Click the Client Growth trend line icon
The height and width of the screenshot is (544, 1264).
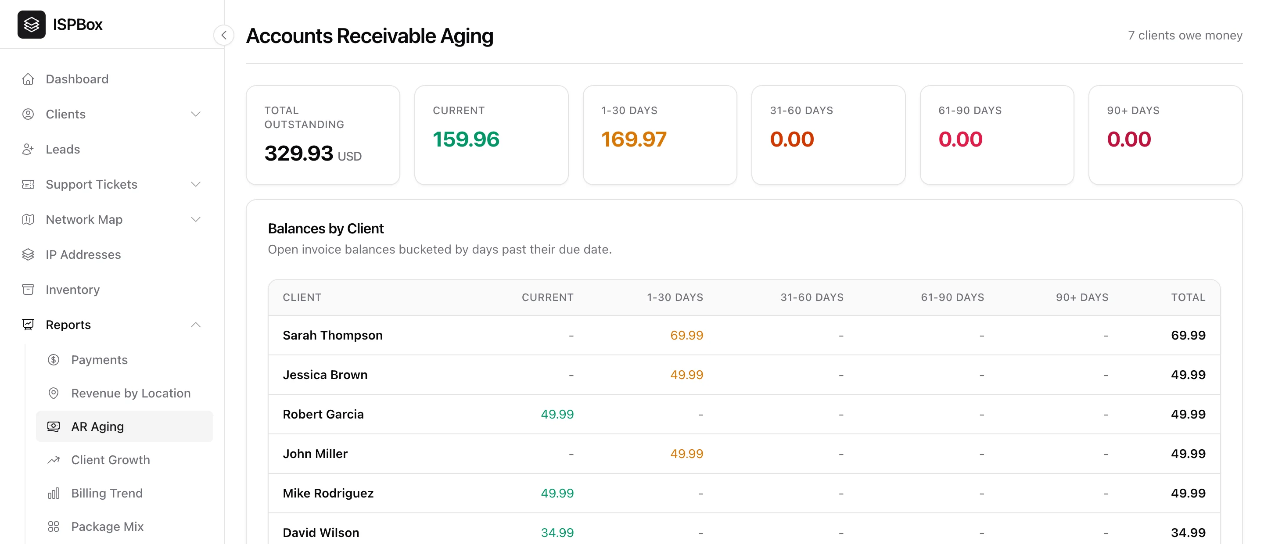pos(54,460)
